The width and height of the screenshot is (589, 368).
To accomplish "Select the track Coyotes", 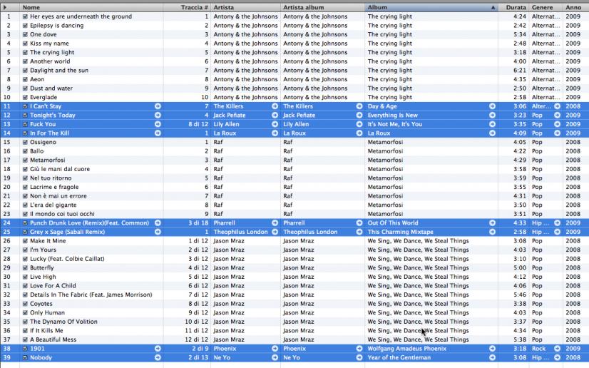I will point(41,304).
